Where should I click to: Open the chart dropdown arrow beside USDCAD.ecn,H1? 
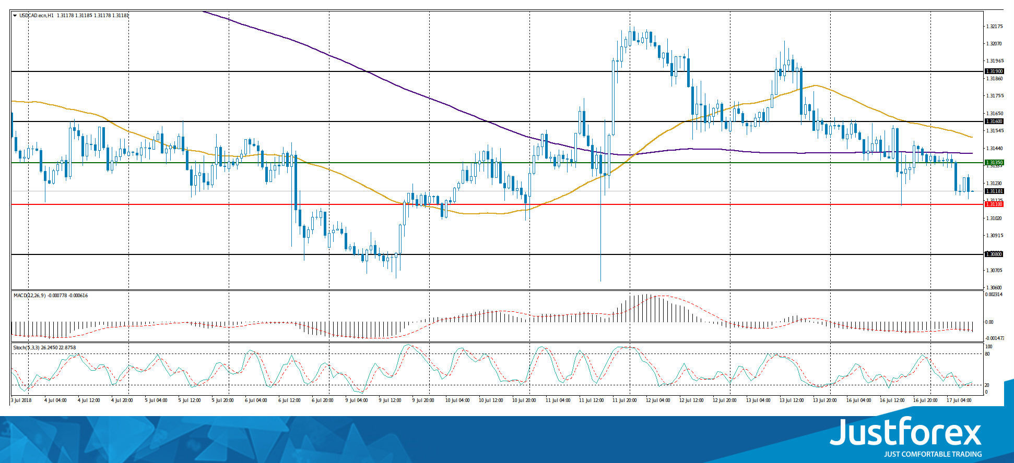coord(15,16)
